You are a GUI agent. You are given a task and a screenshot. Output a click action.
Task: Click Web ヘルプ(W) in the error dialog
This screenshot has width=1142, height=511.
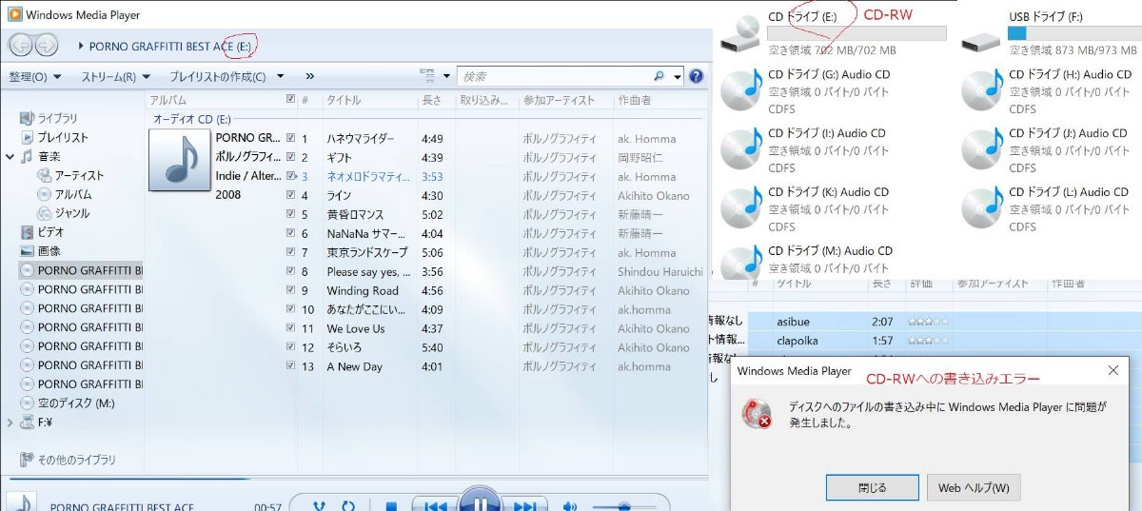(974, 488)
